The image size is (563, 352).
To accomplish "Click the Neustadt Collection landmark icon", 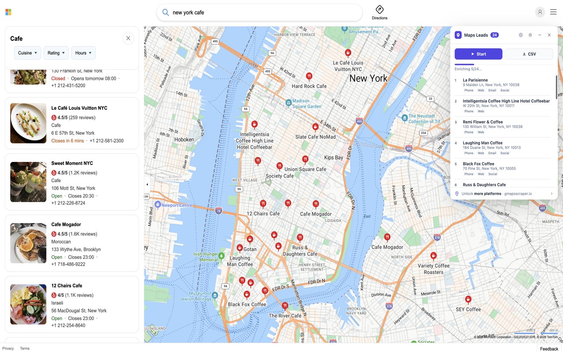I will pyautogui.click(x=405, y=118).
